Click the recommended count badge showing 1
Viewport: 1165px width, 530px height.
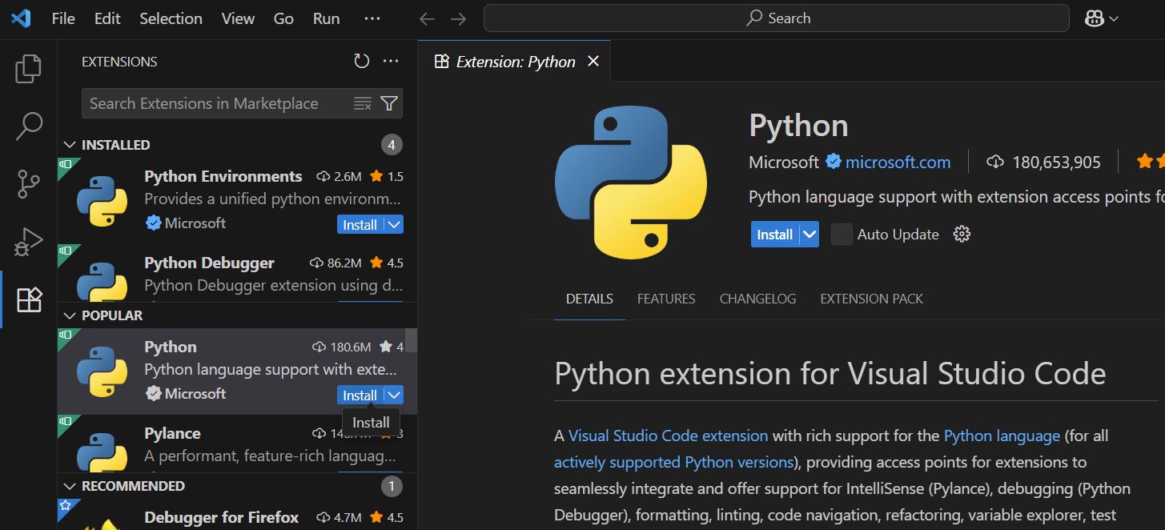pos(392,486)
